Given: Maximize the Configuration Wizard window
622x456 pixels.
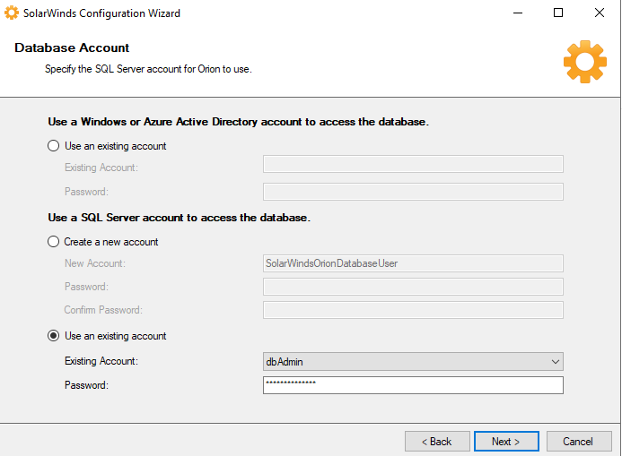Looking at the screenshot, I should 558,13.
